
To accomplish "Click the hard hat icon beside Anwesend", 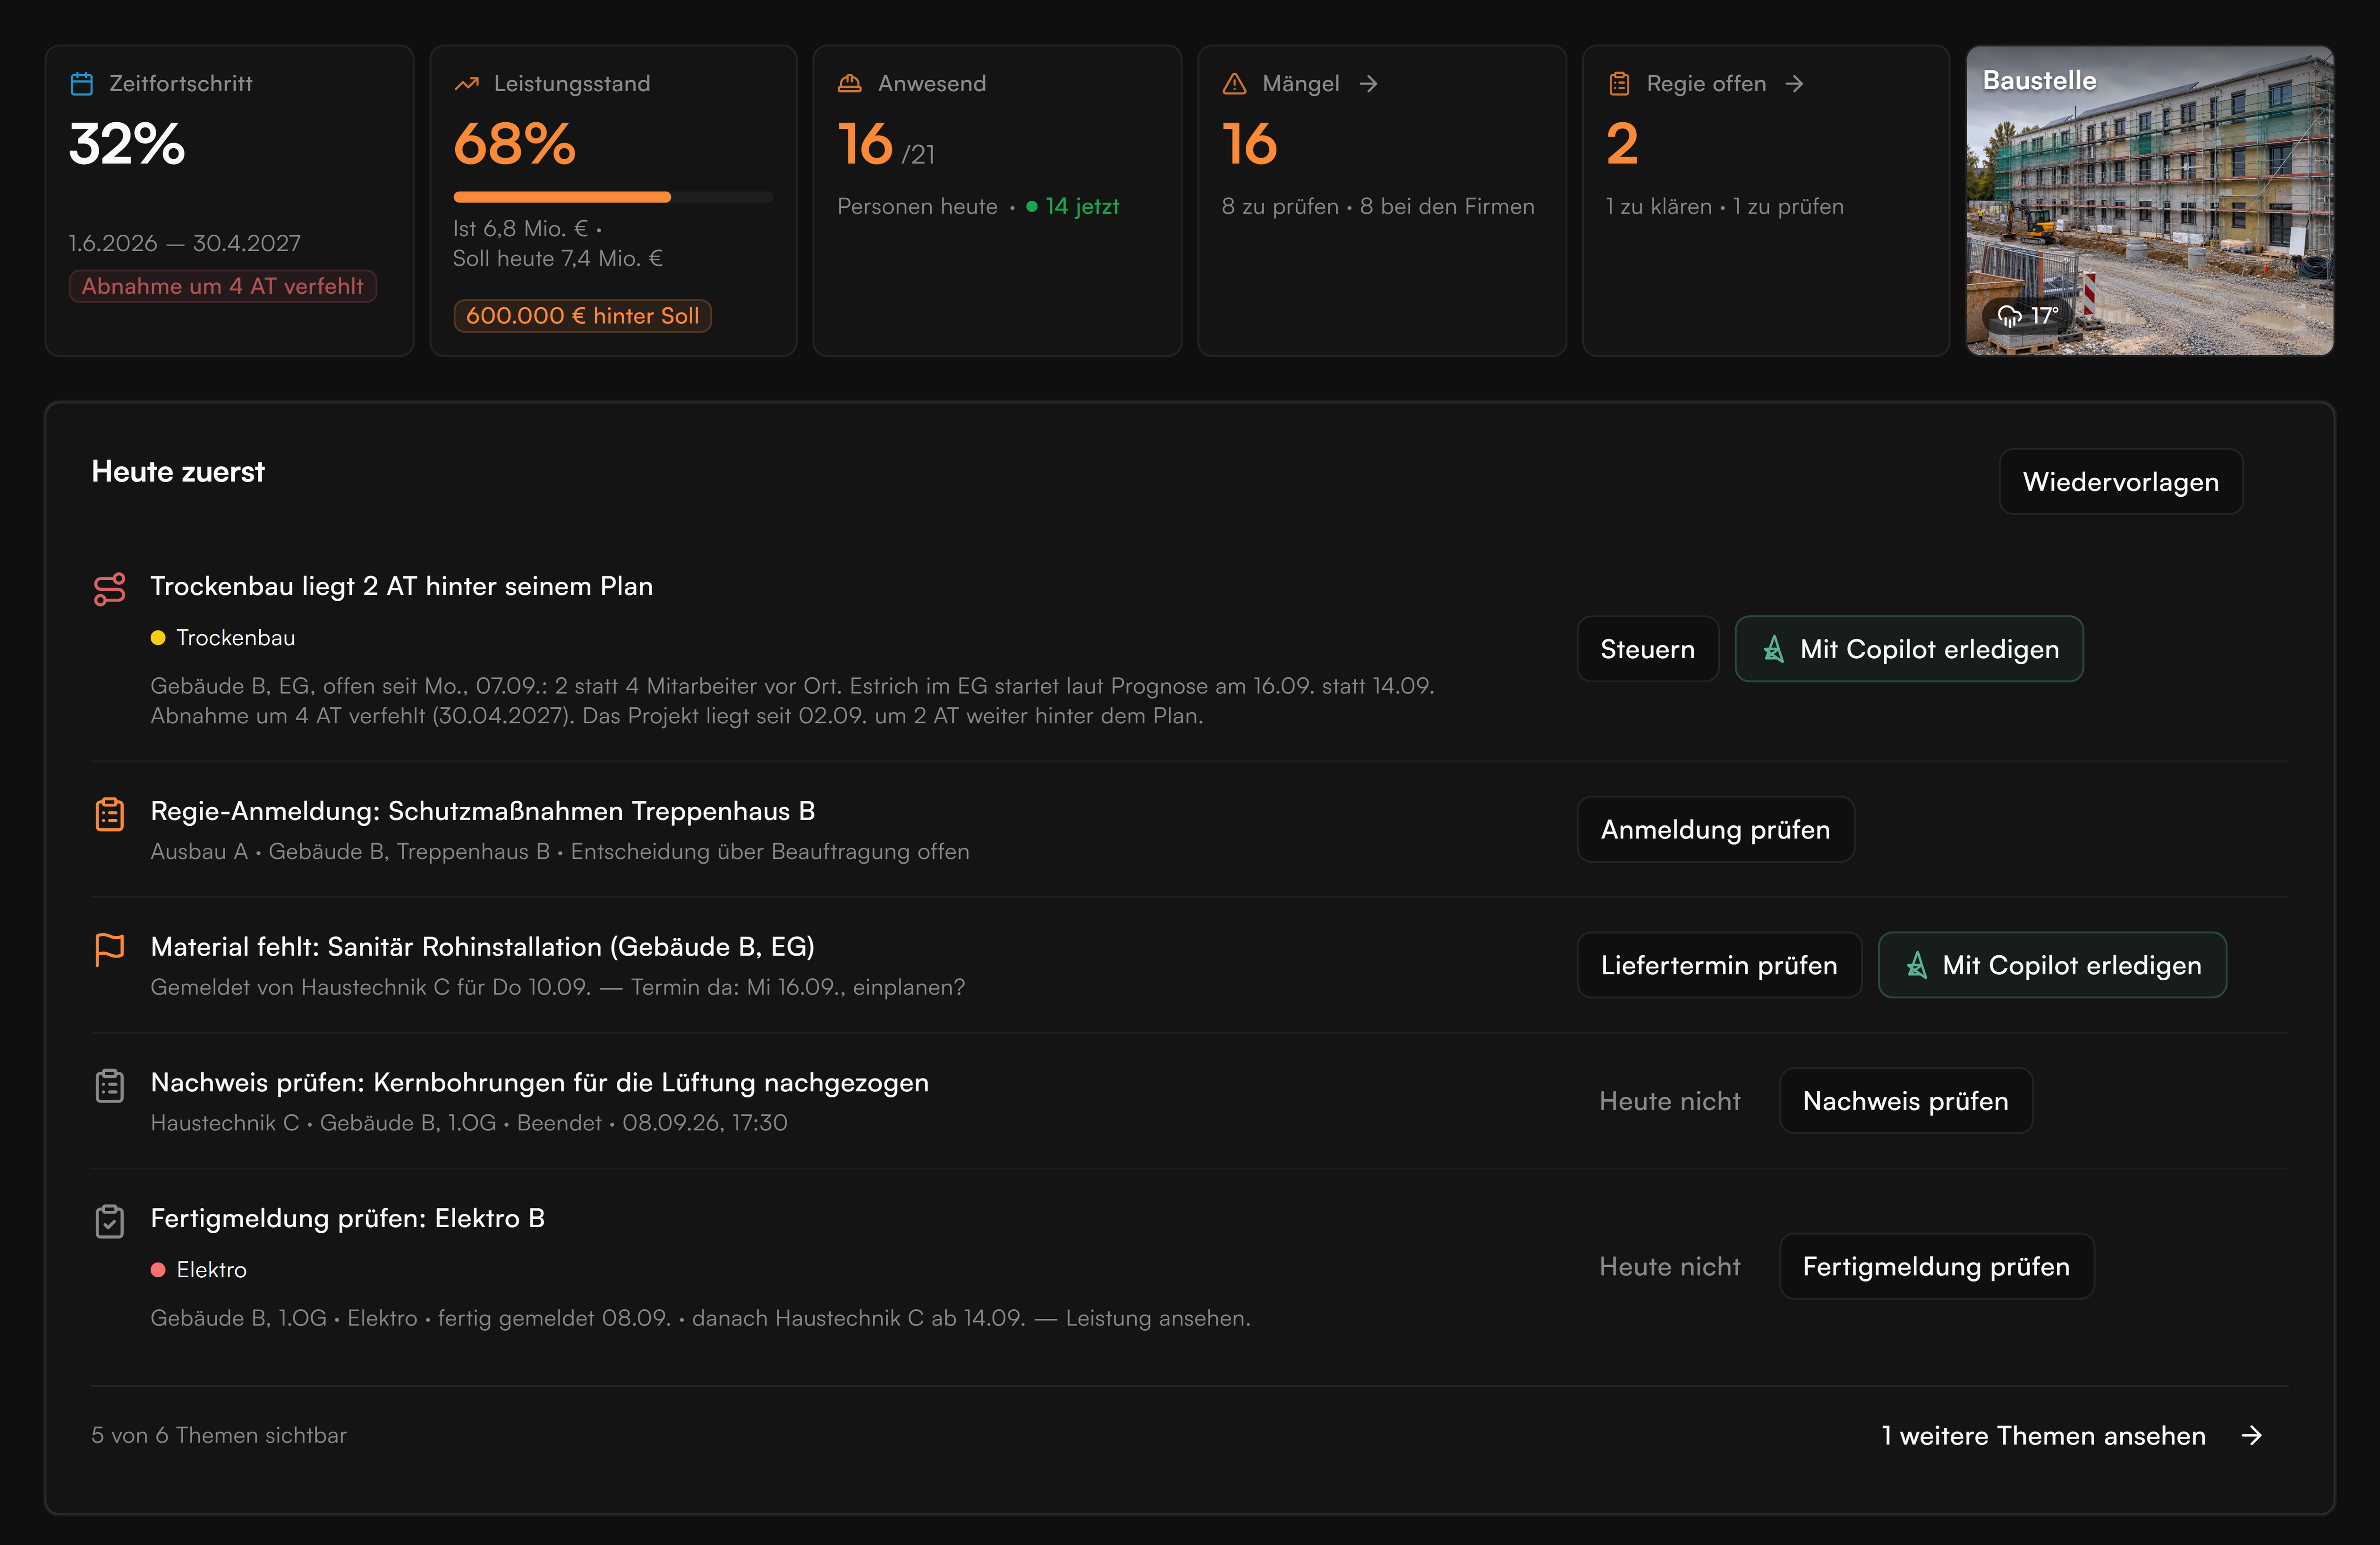I will (x=850, y=84).
